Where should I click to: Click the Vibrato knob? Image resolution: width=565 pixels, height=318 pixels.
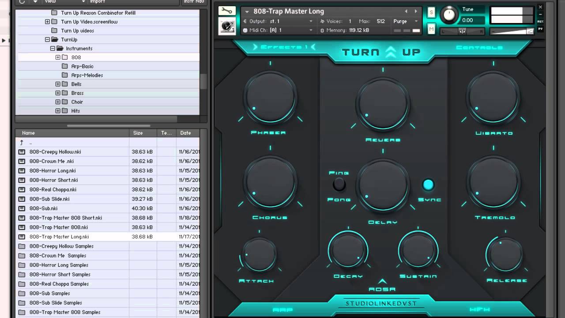click(493, 97)
